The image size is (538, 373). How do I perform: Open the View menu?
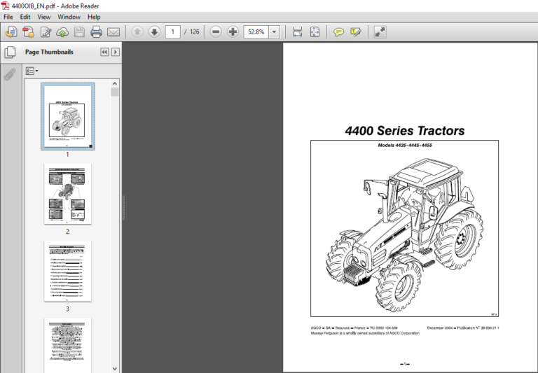(43, 17)
